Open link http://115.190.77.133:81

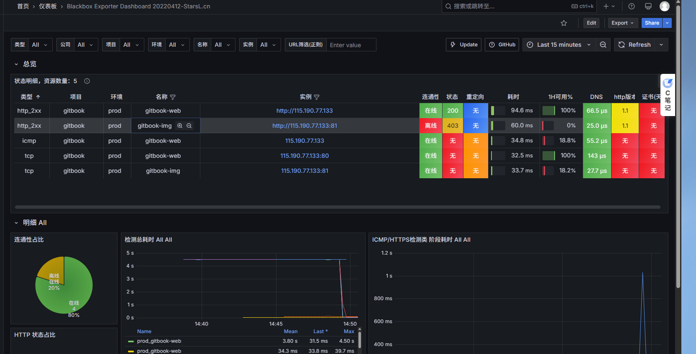(304, 126)
